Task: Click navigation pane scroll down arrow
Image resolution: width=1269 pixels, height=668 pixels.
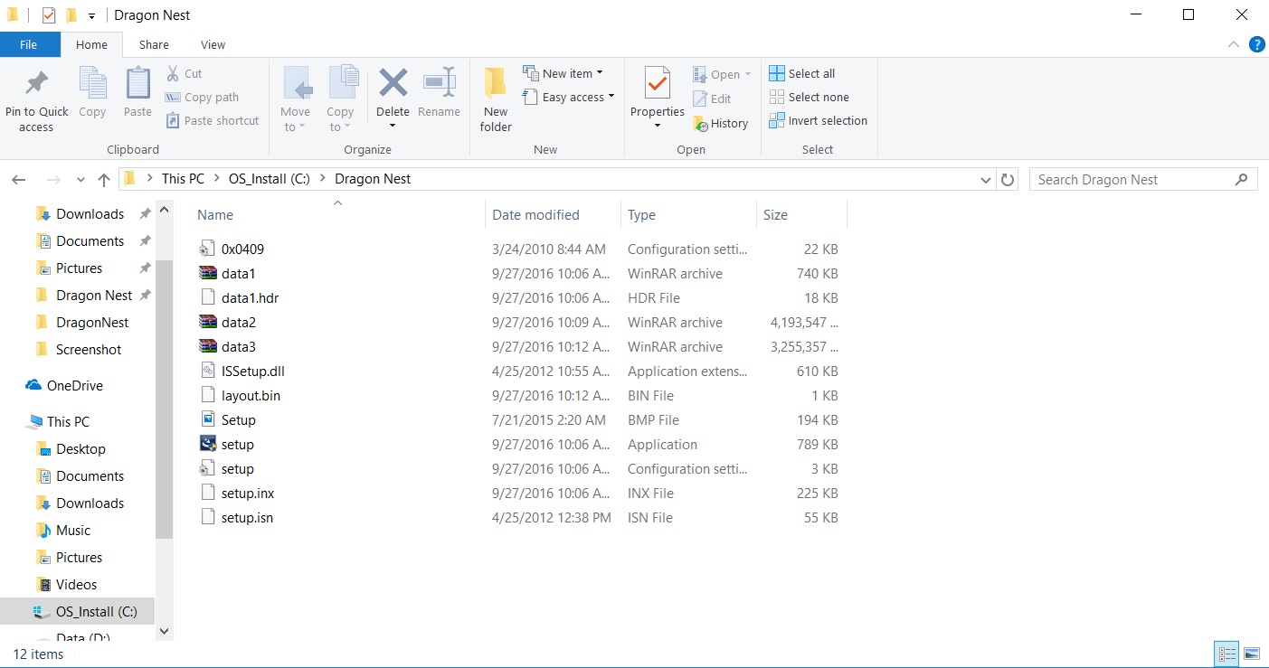Action: point(164,631)
